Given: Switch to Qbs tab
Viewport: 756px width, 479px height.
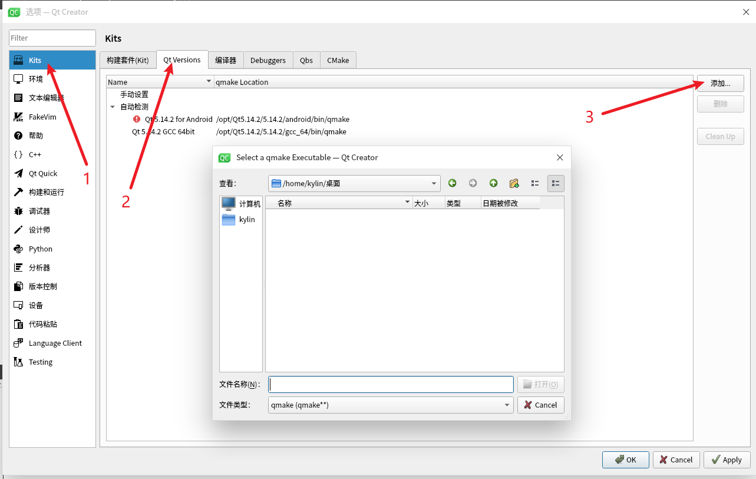Looking at the screenshot, I should (x=306, y=60).
